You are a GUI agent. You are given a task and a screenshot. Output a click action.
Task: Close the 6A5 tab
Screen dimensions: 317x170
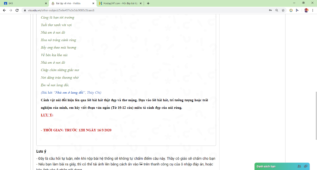coord(46,3)
